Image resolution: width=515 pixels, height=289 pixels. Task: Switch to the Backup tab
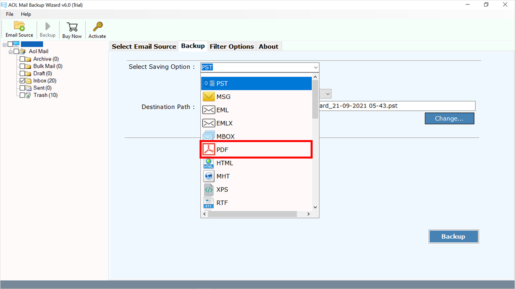click(x=193, y=46)
